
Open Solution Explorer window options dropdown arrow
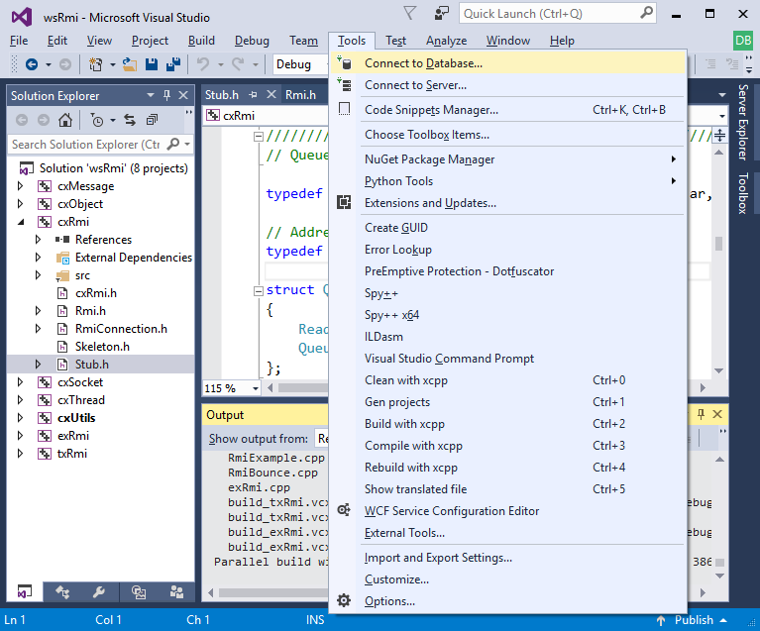pyautogui.click(x=151, y=95)
